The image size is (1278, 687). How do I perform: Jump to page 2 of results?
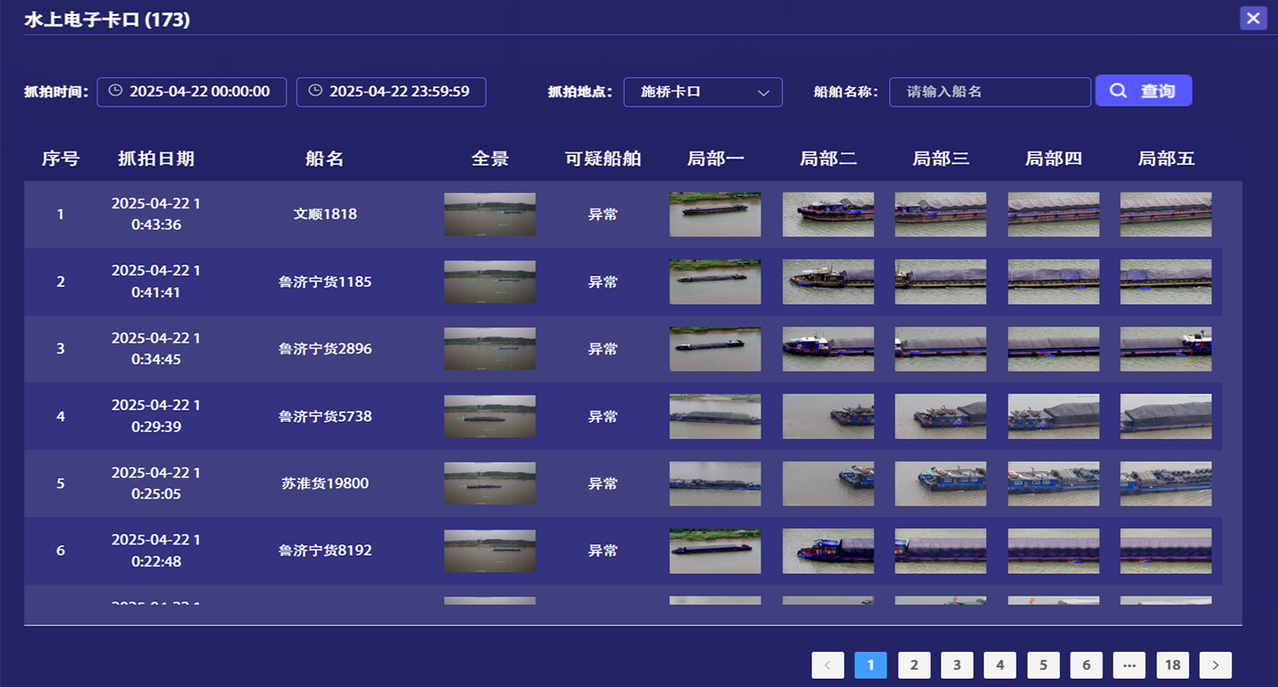914,665
